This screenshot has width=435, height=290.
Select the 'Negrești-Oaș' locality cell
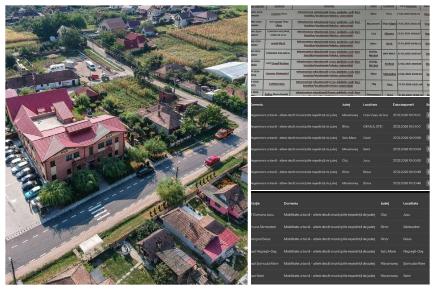tap(413, 251)
